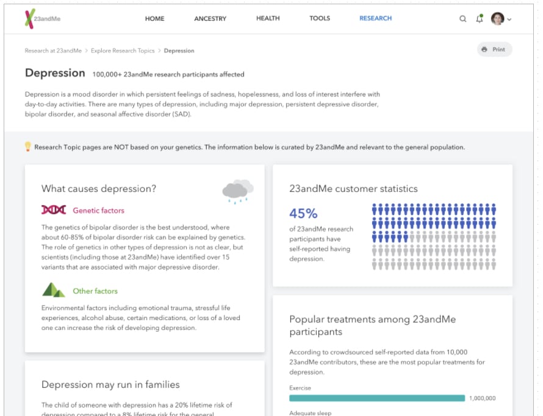Open the account menu chevron beside the avatar
The image size is (543, 416).
click(510, 19)
